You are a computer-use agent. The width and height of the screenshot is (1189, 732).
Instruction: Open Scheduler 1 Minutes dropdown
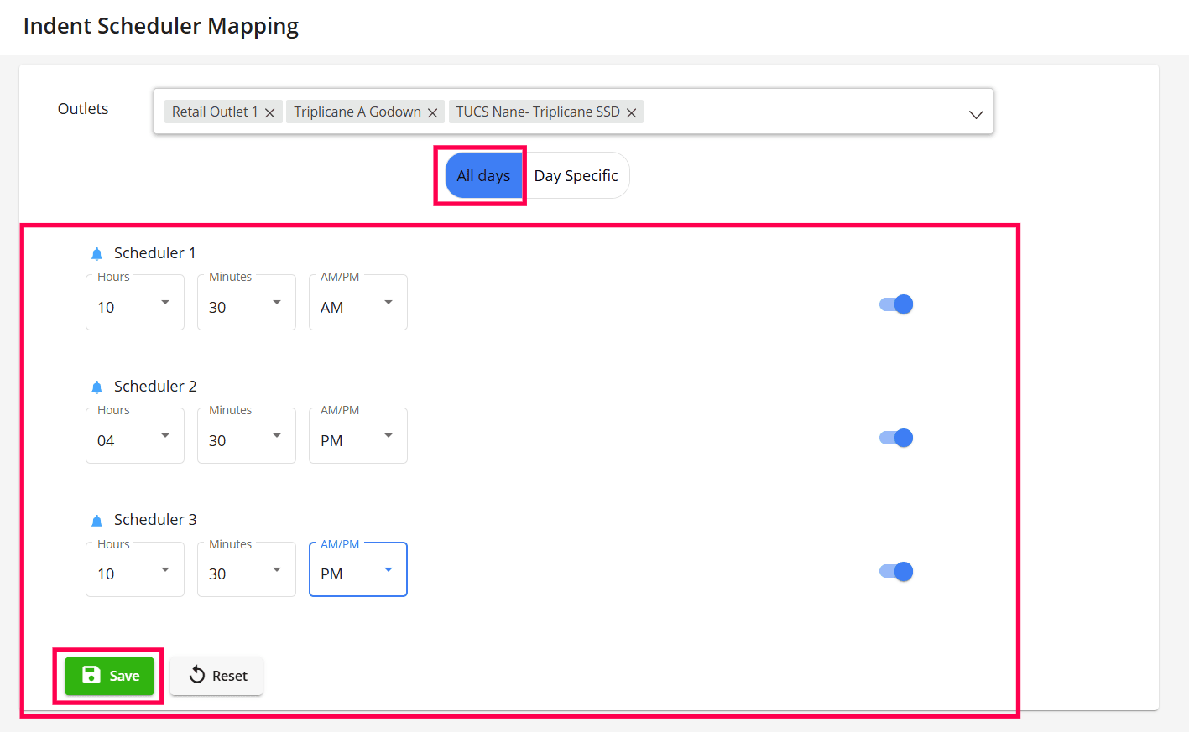click(247, 303)
